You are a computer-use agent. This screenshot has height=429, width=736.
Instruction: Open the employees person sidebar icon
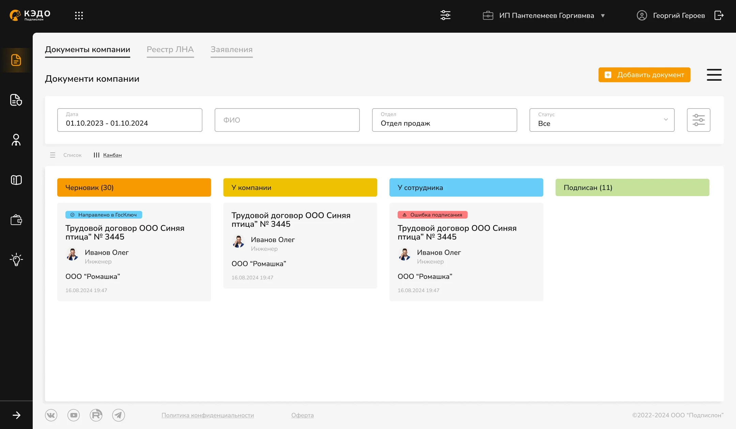tap(16, 140)
